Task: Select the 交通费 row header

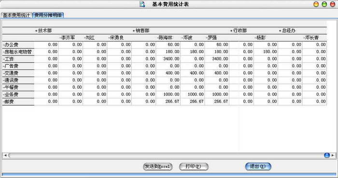Action: (18, 73)
